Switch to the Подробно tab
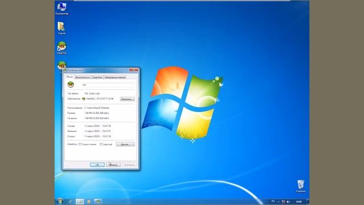This screenshot has height=205, width=364. [97, 77]
